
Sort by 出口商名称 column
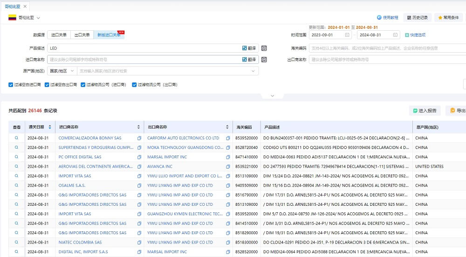(227, 127)
